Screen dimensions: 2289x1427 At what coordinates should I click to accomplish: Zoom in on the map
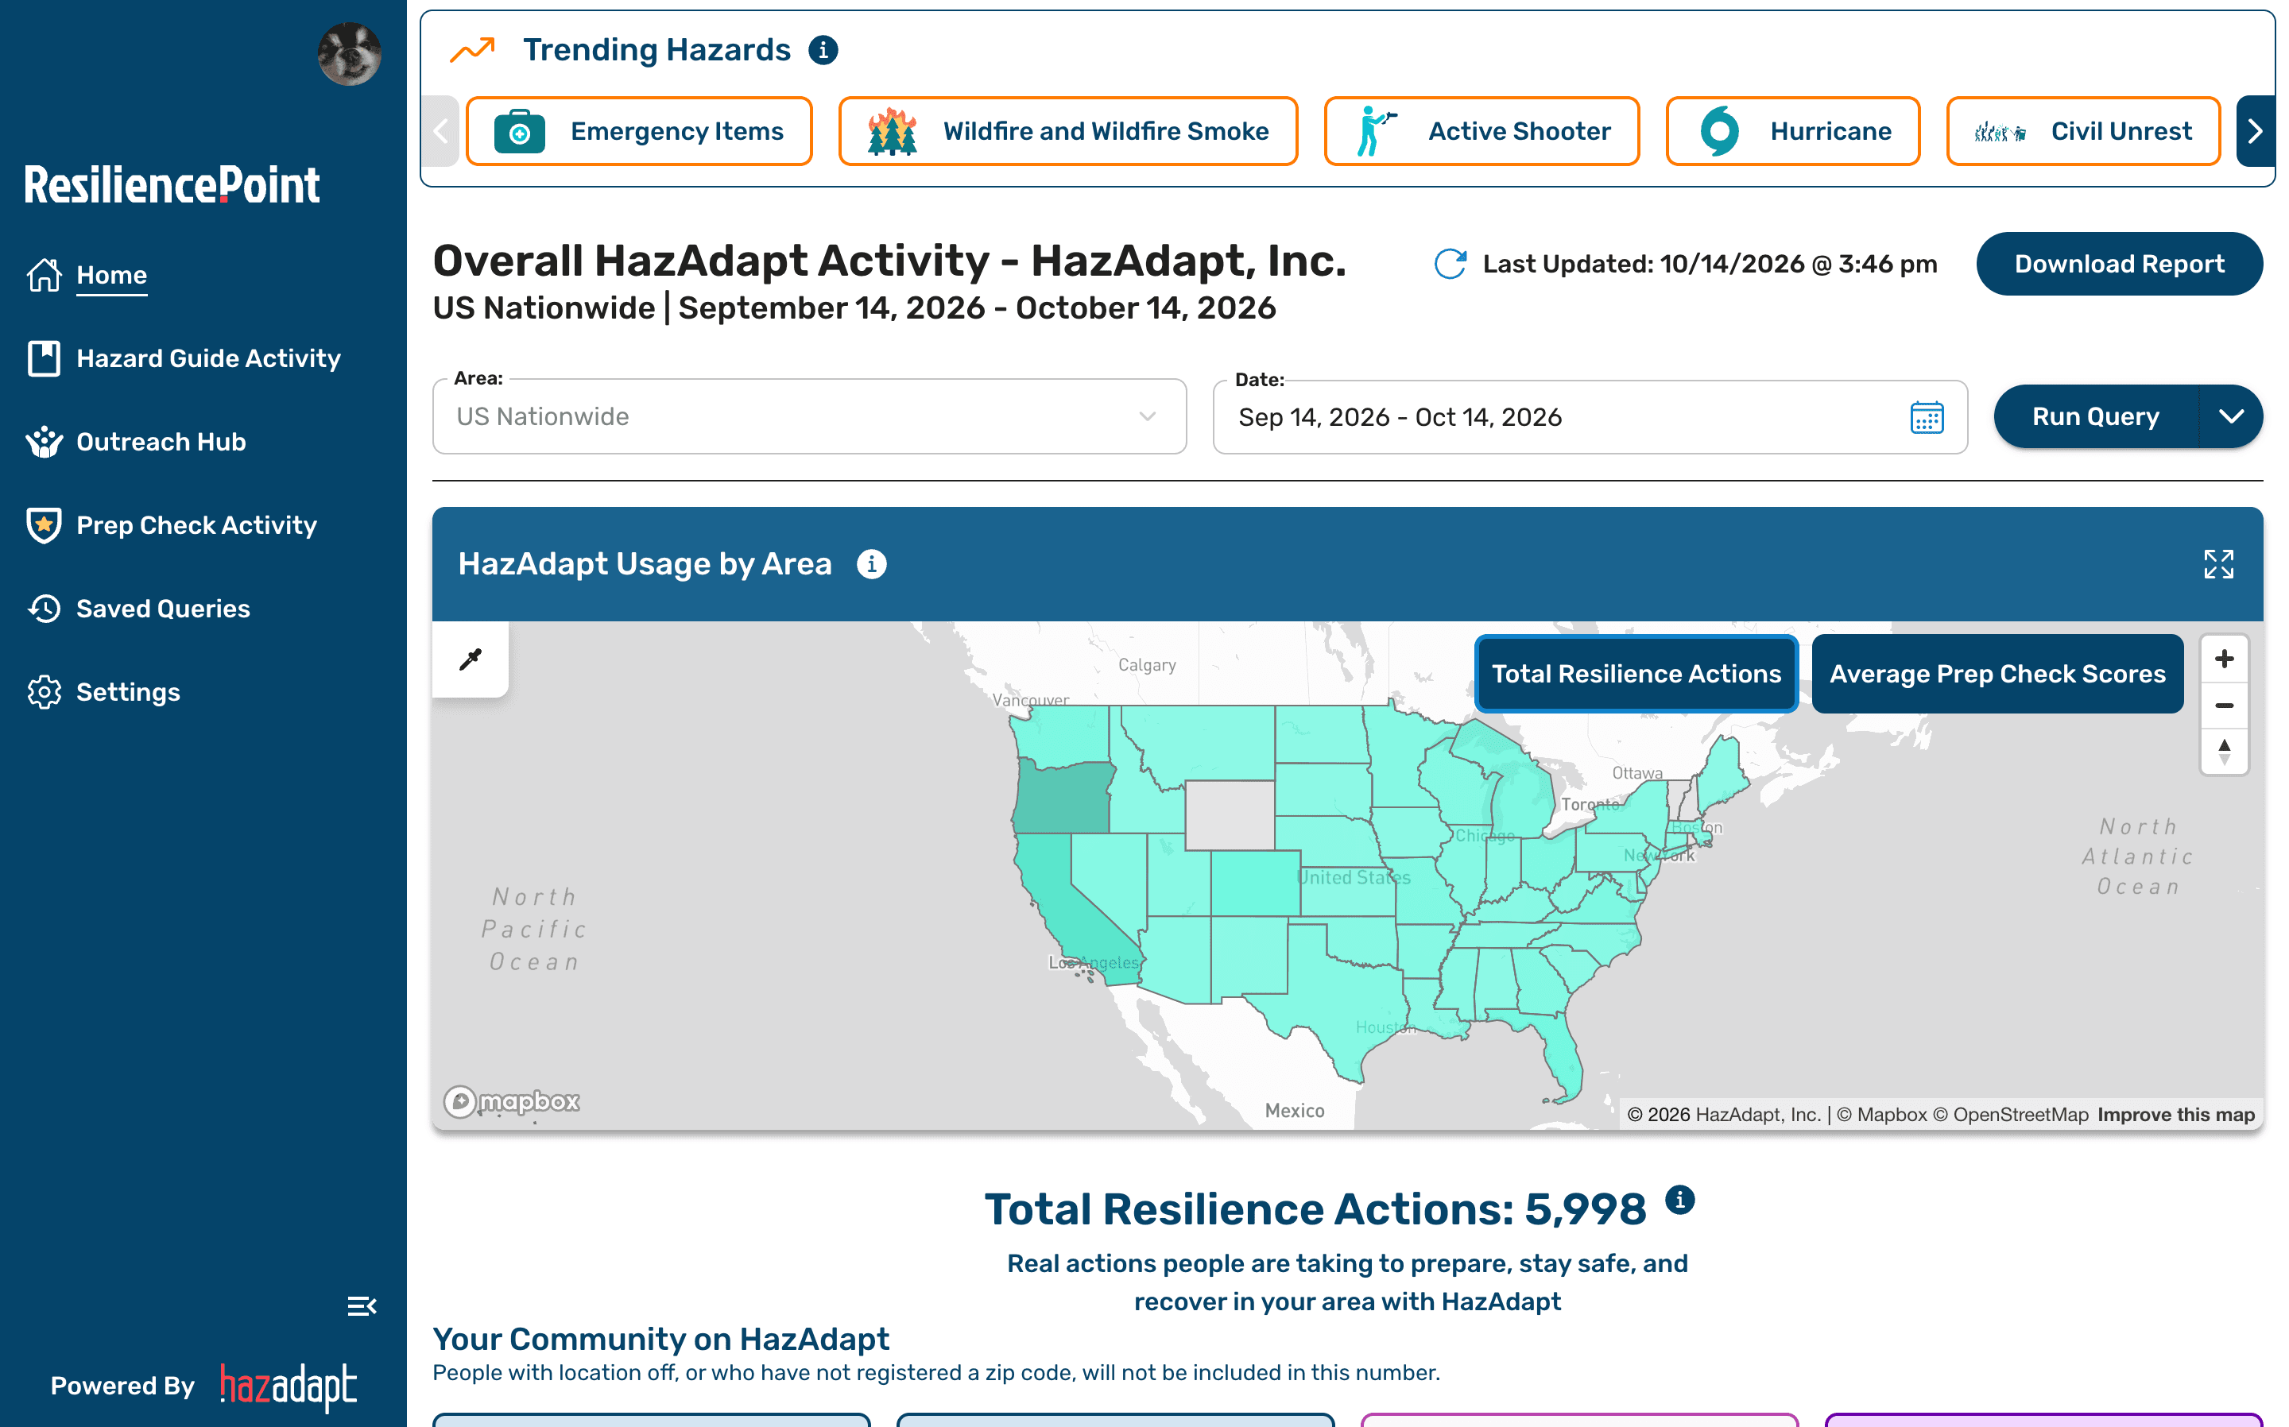coord(2224,659)
